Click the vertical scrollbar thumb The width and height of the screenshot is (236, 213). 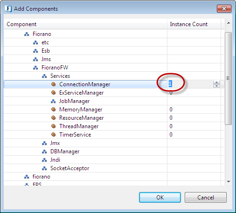tap(228, 78)
